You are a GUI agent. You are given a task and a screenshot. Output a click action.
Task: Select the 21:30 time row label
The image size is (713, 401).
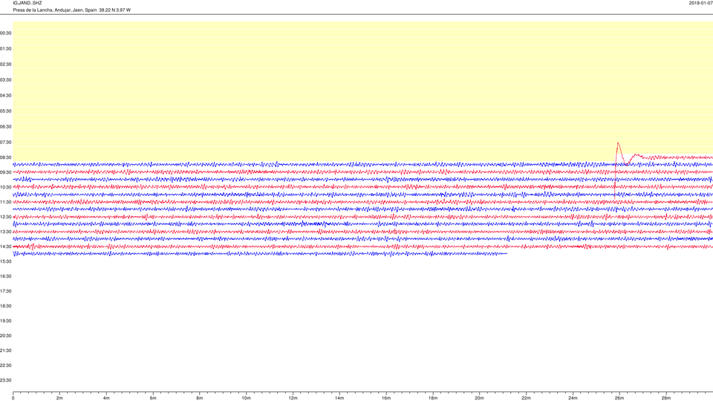click(x=6, y=351)
